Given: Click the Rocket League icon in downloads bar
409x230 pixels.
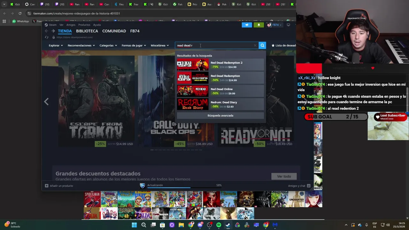Looking at the screenshot, I should (x=143, y=185).
